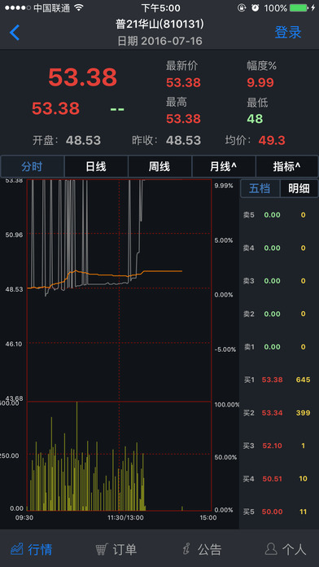
Task: Tap the 买1 volume 645
Action: point(303,380)
